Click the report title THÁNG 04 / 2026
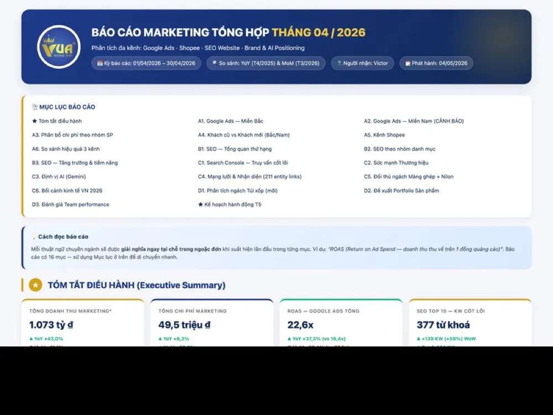This screenshot has height=415, width=553. (319, 33)
